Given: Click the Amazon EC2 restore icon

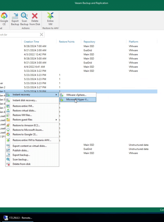Looking at the screenshot, I should click(x=8, y=125).
